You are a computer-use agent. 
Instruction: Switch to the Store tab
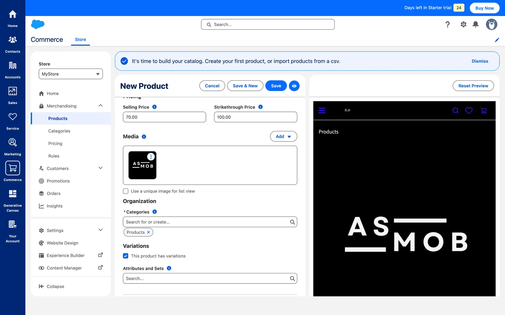(80, 39)
